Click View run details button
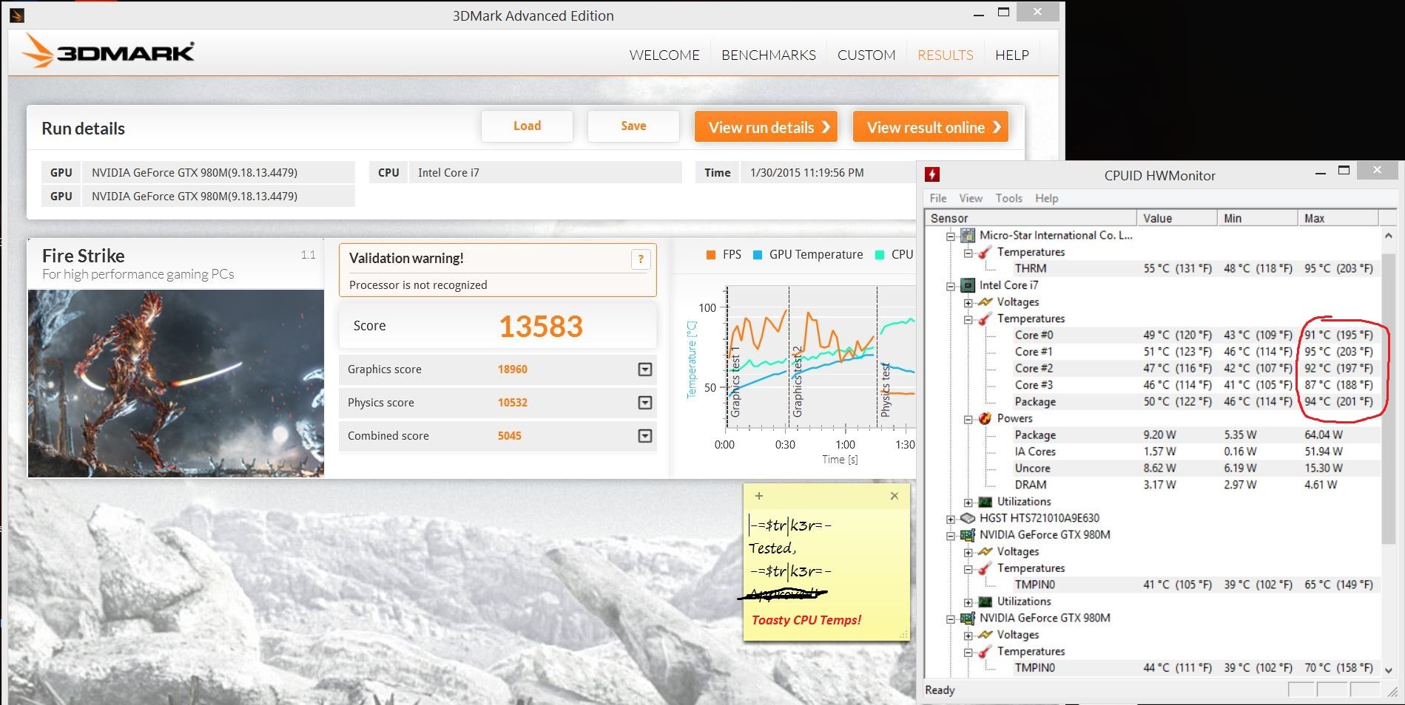Viewport: 1405px width, 705px height. (766, 127)
